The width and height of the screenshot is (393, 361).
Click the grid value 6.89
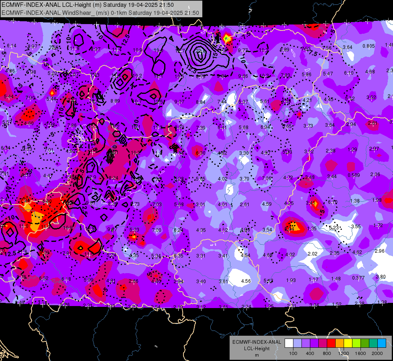pos(285,50)
